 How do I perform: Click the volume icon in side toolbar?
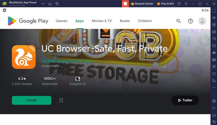coord(214,18)
